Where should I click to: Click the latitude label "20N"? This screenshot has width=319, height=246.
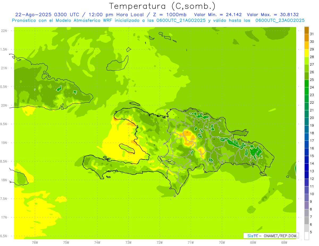pos(4,105)
